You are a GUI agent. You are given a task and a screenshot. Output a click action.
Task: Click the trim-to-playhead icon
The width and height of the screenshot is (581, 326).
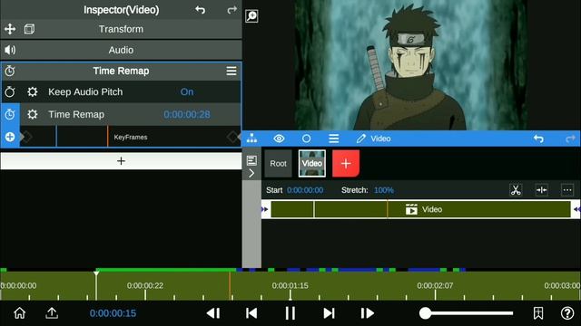coord(541,190)
